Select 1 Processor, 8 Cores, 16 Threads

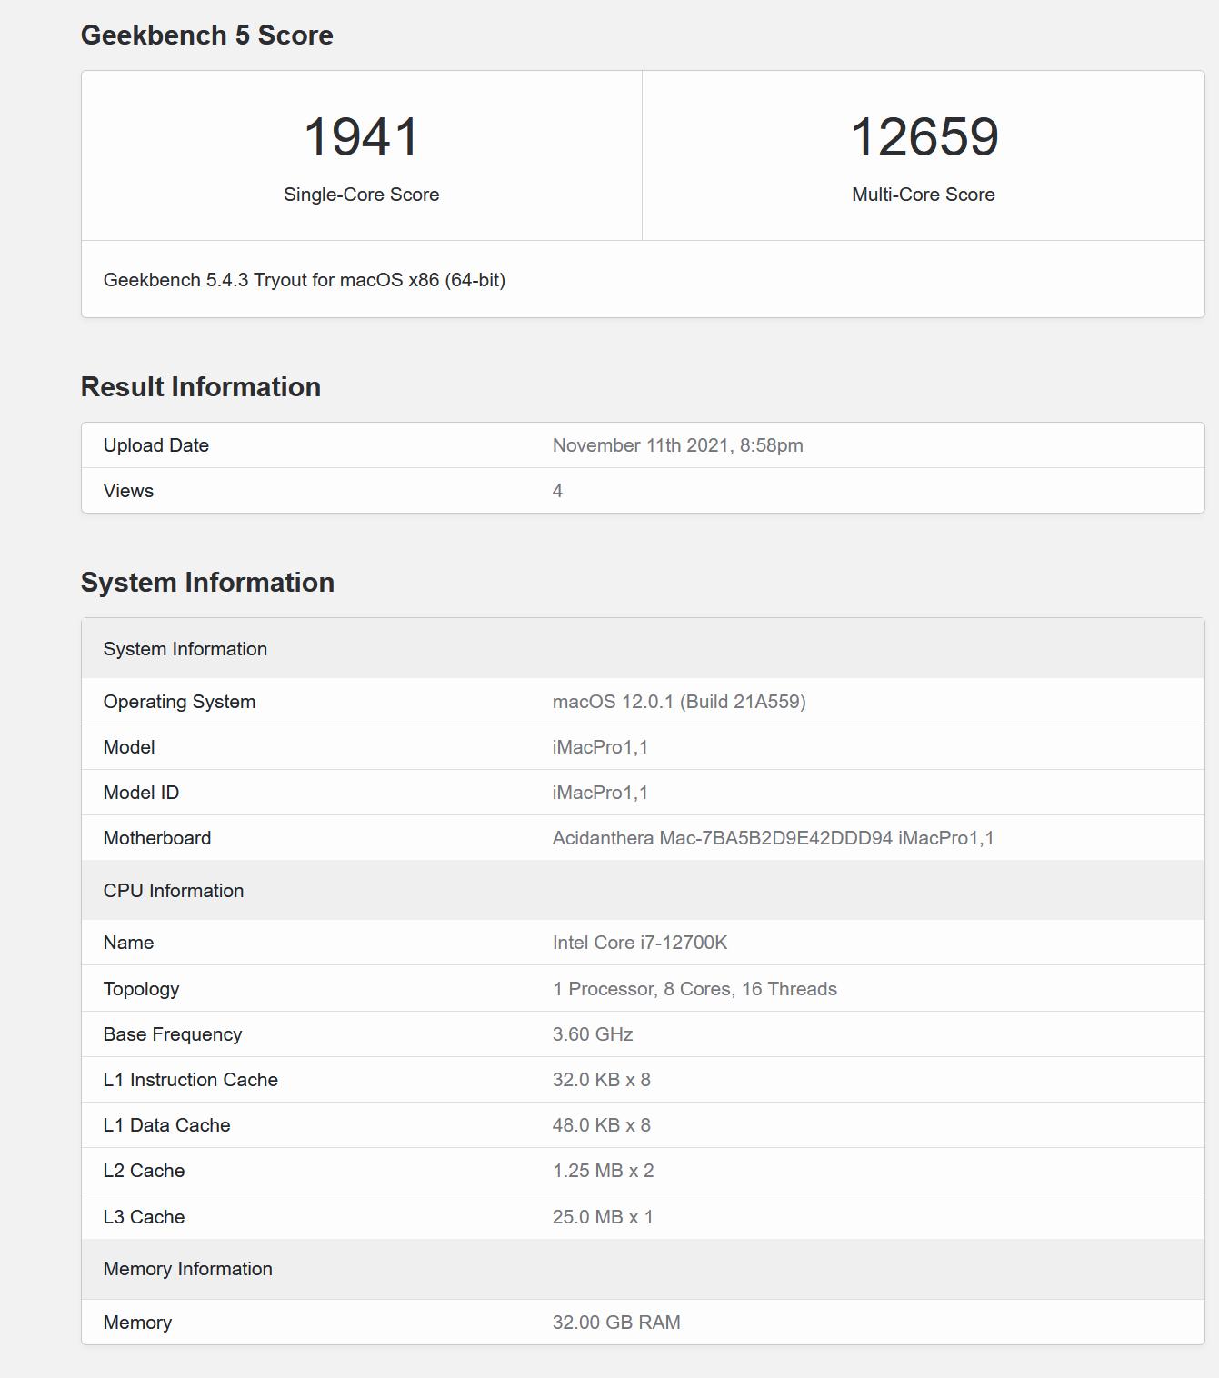click(x=694, y=989)
